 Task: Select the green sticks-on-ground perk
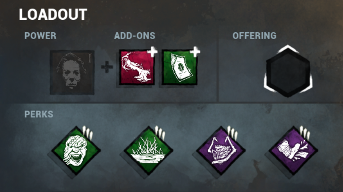[x=148, y=150]
